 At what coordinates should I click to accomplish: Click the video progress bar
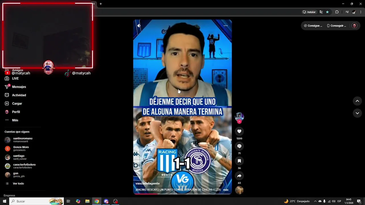point(182,194)
